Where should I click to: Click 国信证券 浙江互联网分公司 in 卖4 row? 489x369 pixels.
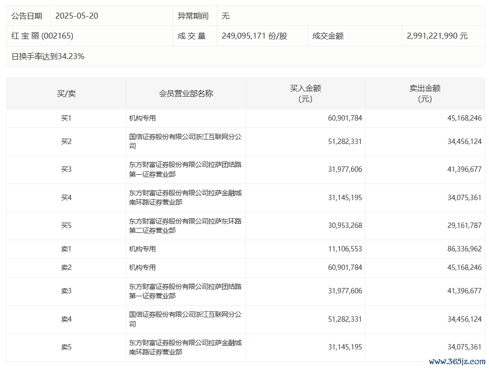pos(185,319)
